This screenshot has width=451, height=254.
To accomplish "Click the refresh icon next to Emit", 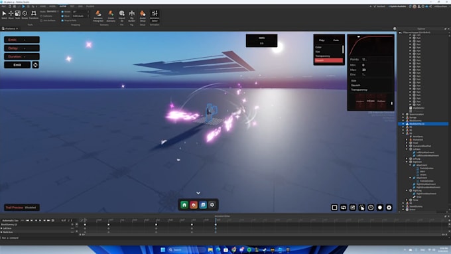I will 35,65.
